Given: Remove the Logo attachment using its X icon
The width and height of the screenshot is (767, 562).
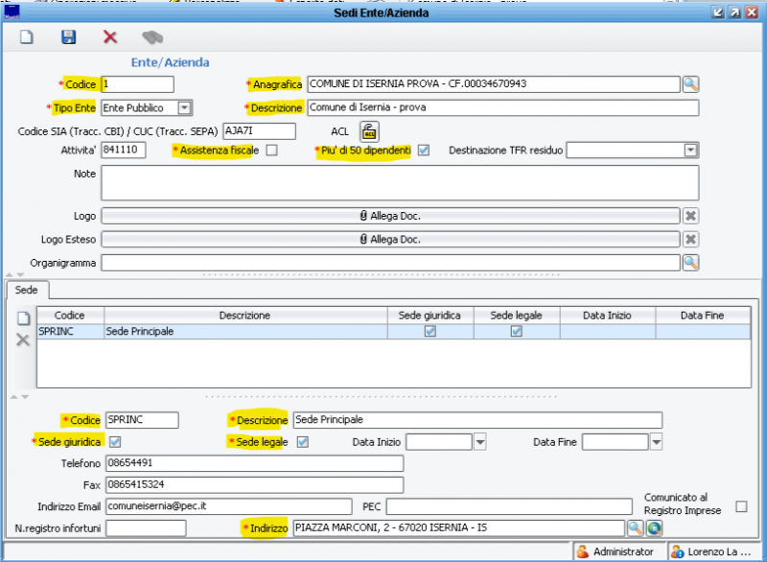Looking at the screenshot, I should pos(690,216).
